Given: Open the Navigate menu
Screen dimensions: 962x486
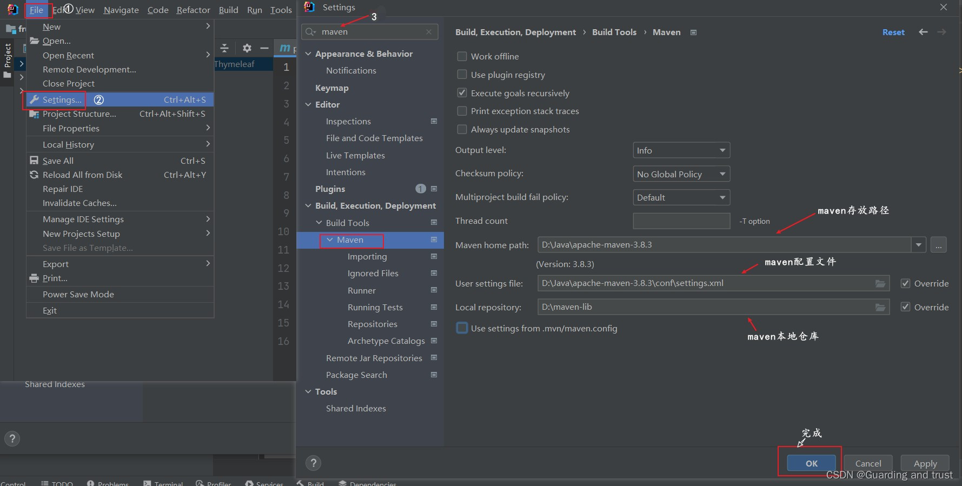Looking at the screenshot, I should (x=121, y=10).
